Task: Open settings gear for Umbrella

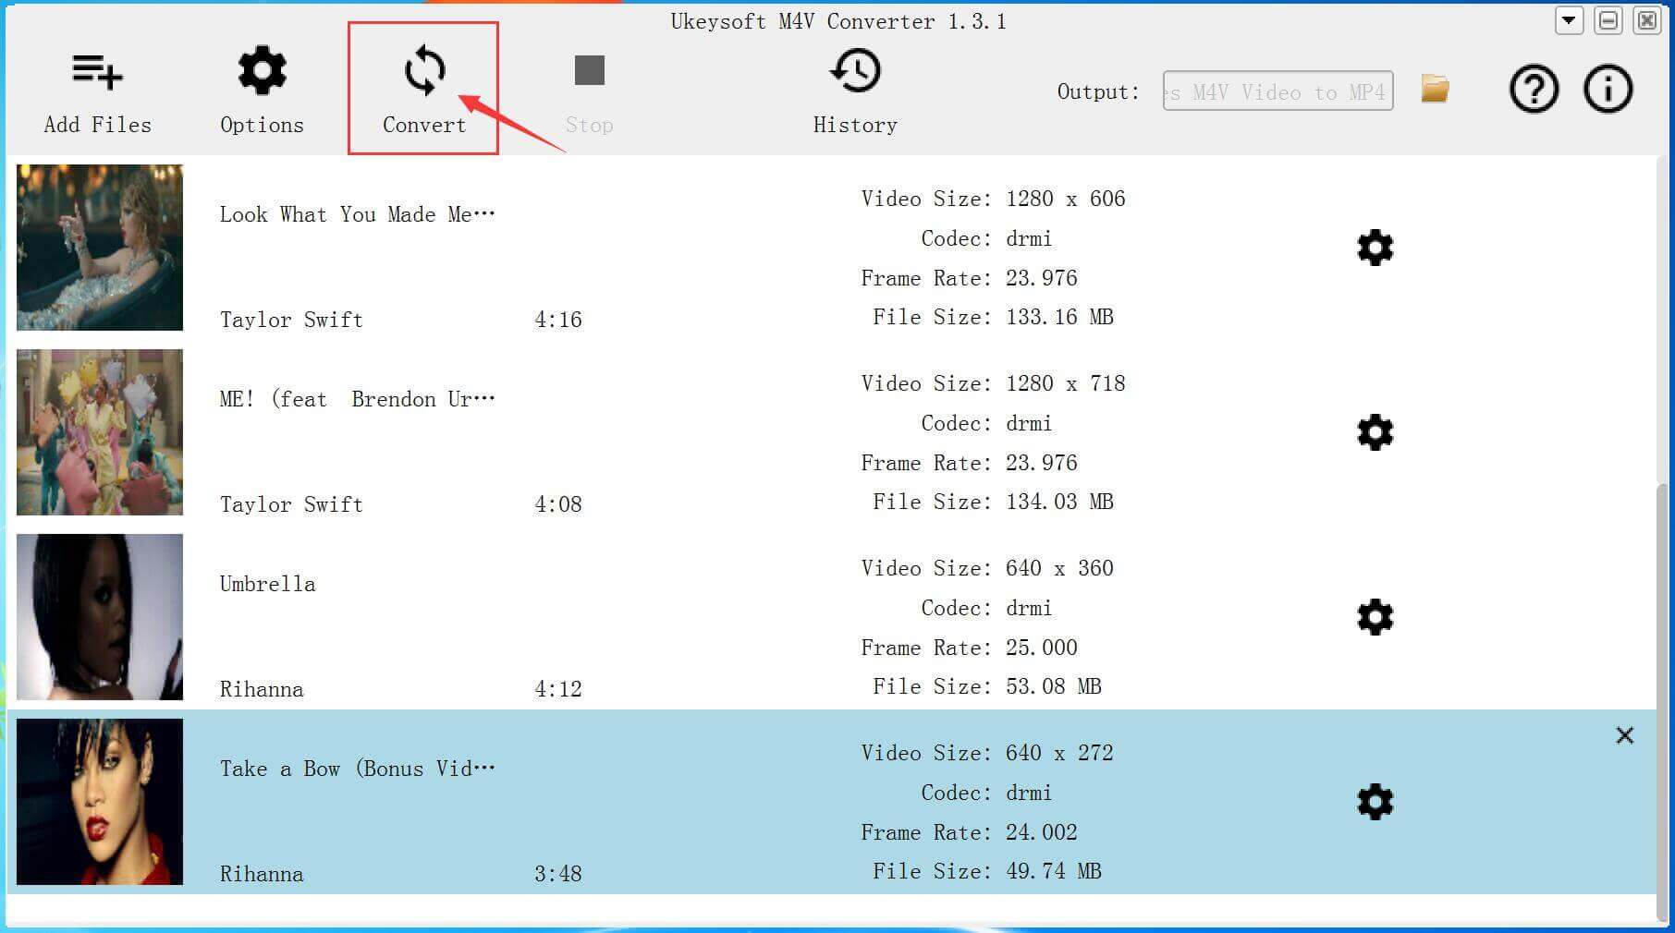Action: (x=1375, y=617)
